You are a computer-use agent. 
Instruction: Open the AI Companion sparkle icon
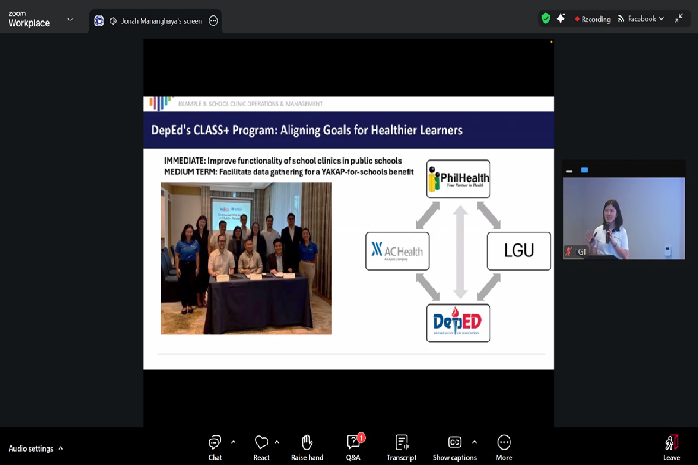(561, 19)
